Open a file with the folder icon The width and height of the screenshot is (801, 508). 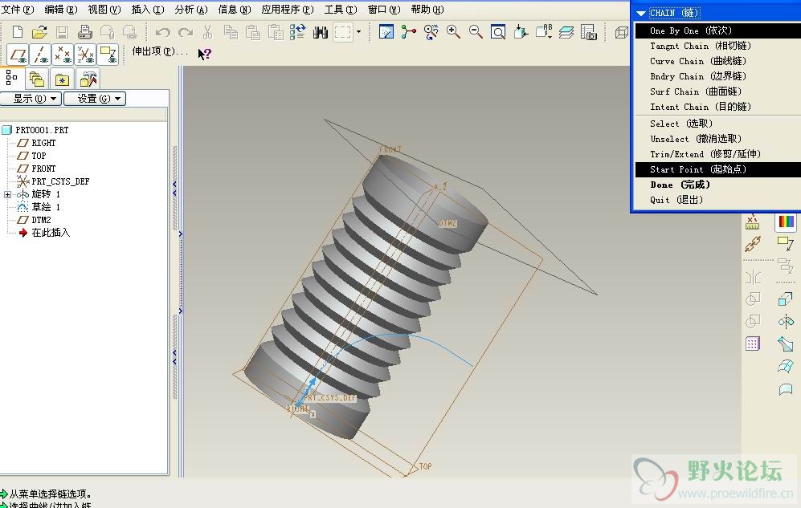(x=39, y=32)
